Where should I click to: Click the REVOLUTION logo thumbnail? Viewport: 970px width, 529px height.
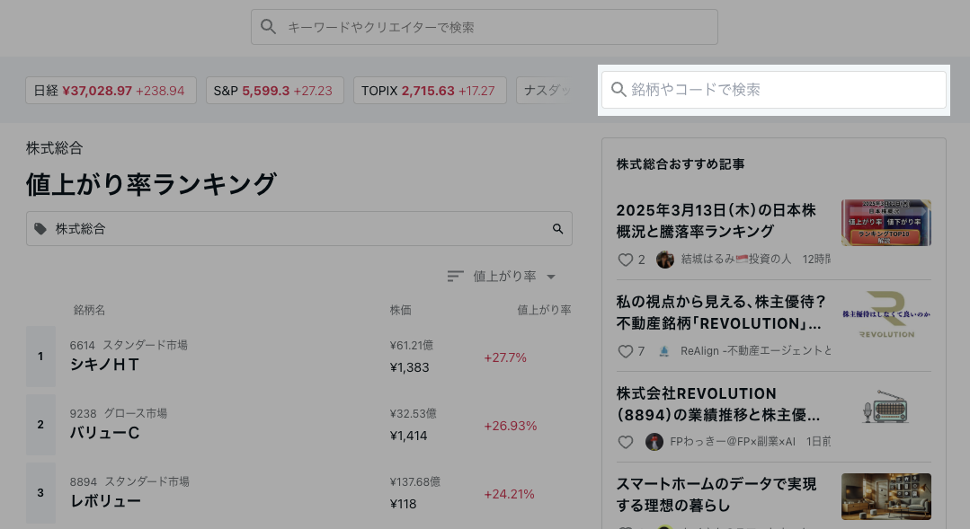click(885, 314)
